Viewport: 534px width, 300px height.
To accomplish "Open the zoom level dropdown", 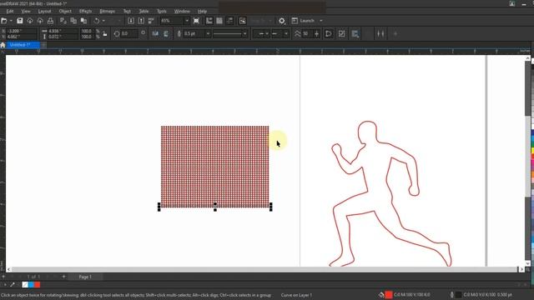I will [187, 21].
